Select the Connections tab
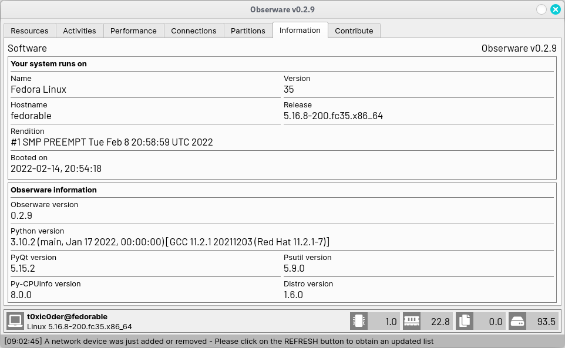 tap(193, 31)
